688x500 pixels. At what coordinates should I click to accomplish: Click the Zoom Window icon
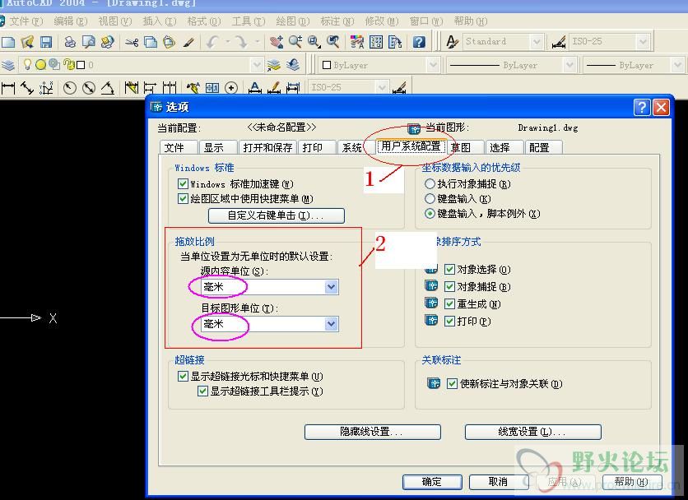(x=314, y=42)
